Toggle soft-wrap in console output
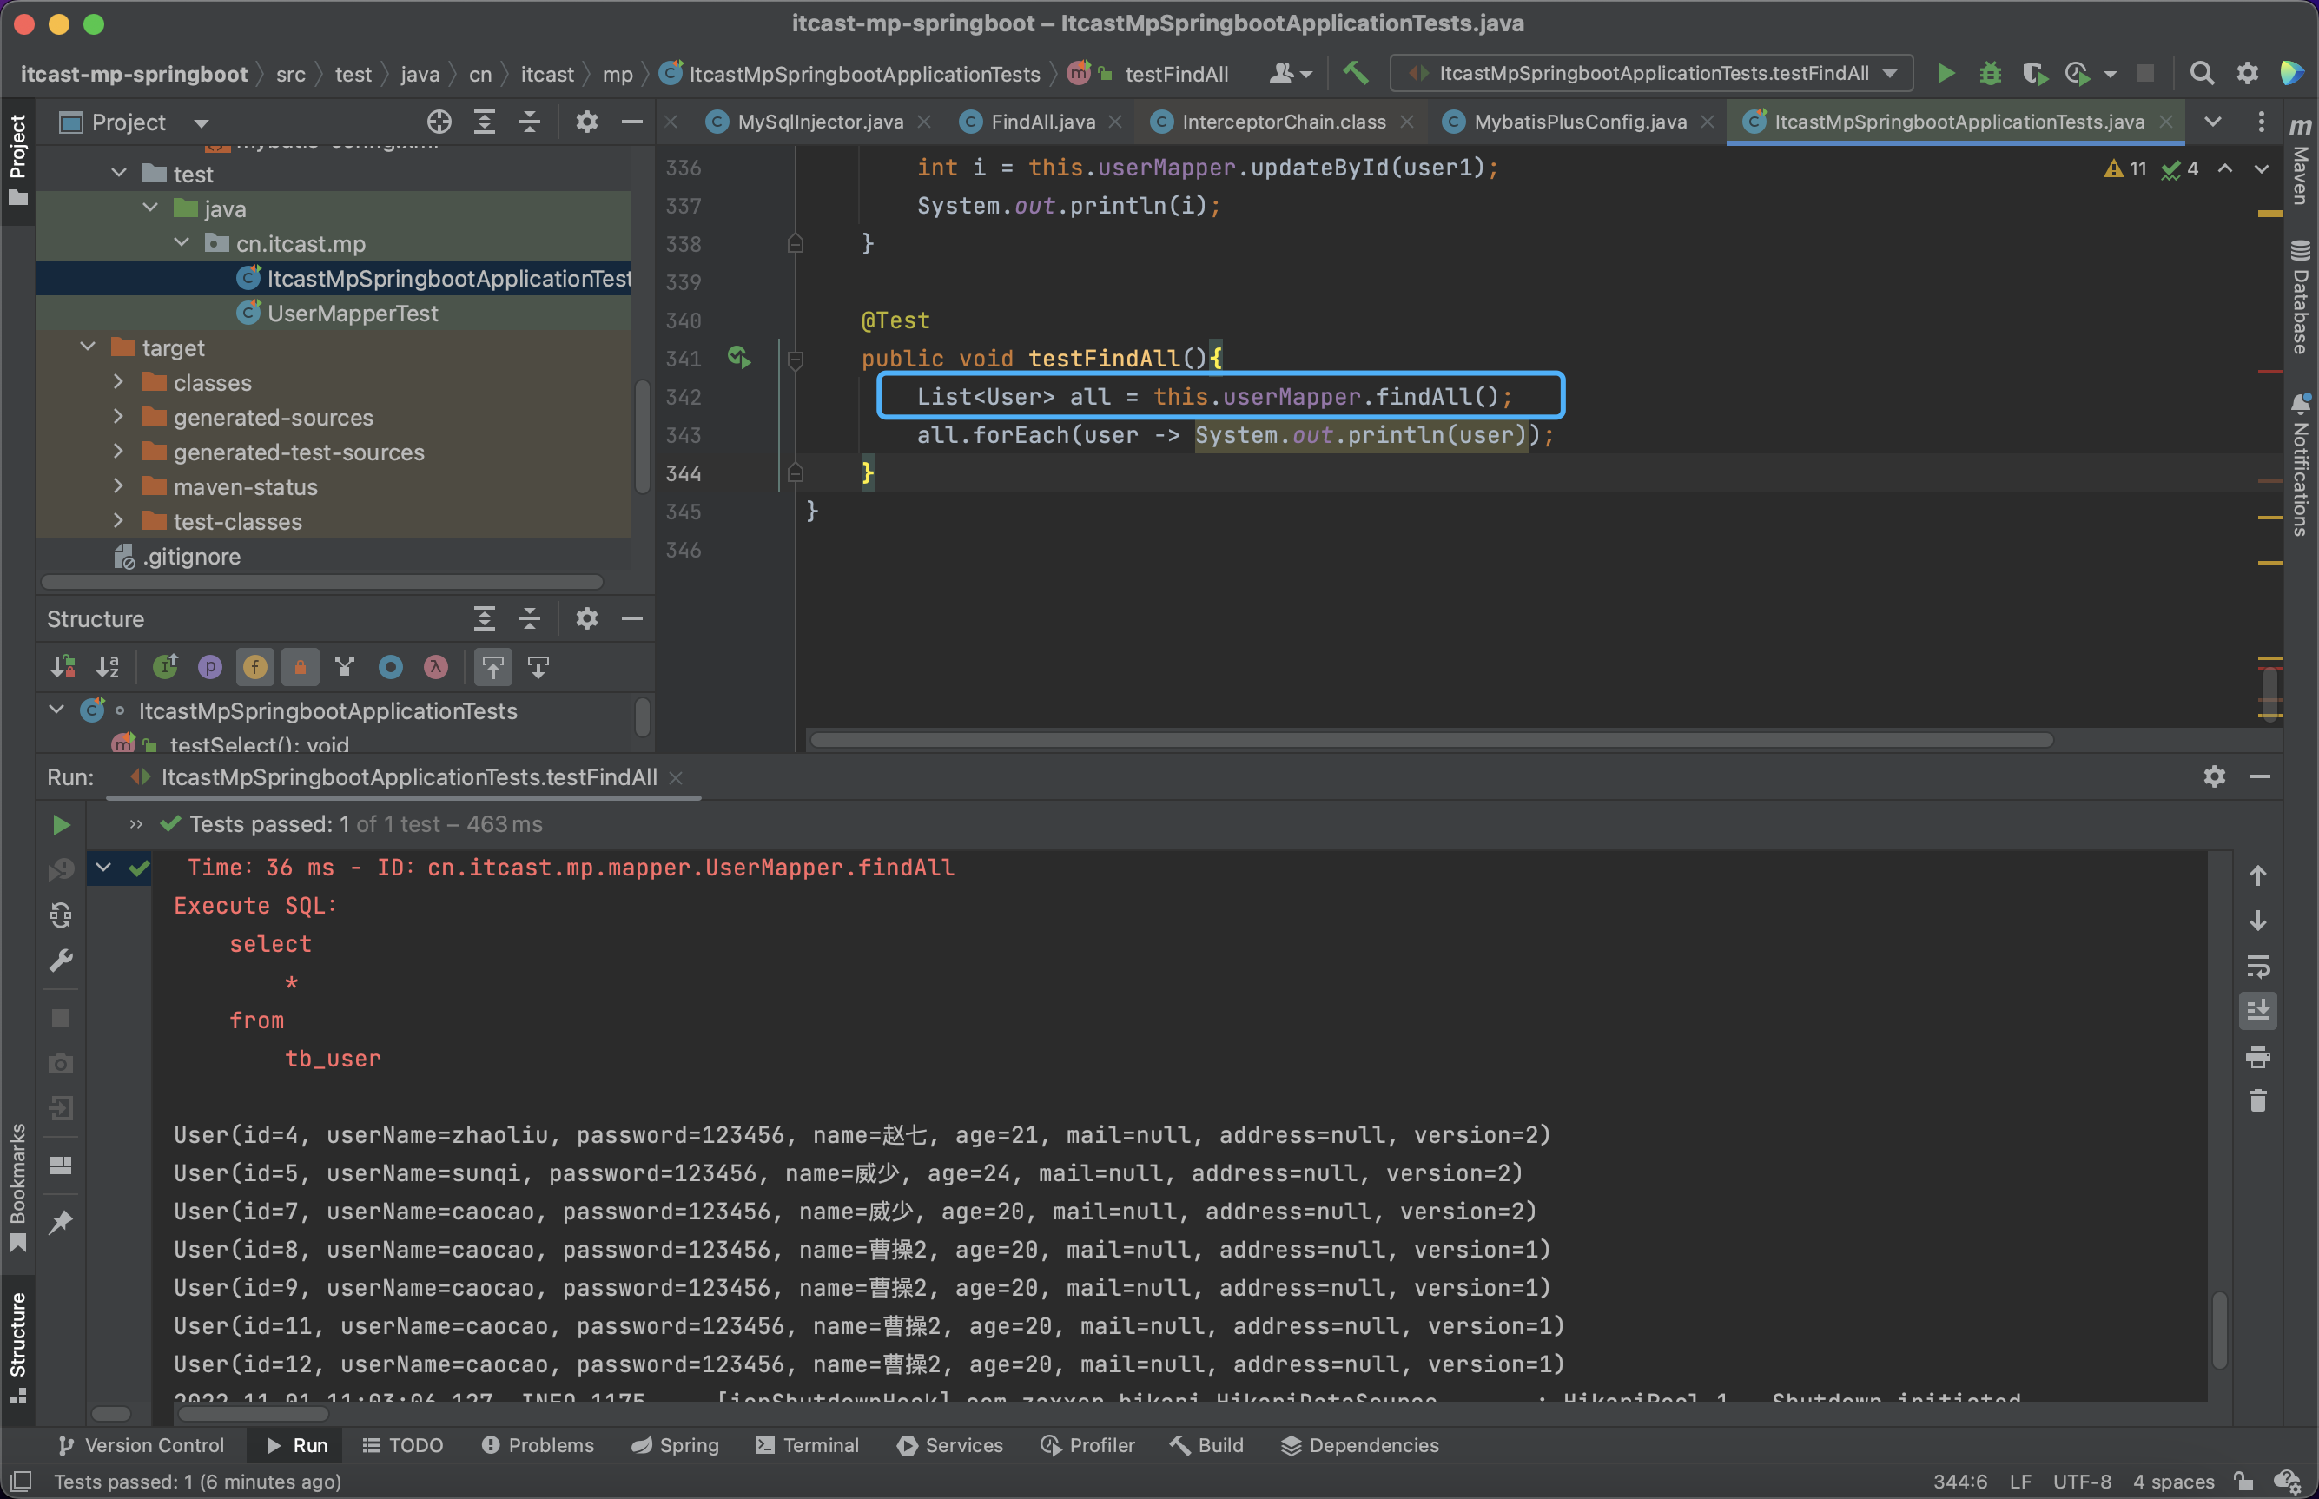 point(2257,967)
